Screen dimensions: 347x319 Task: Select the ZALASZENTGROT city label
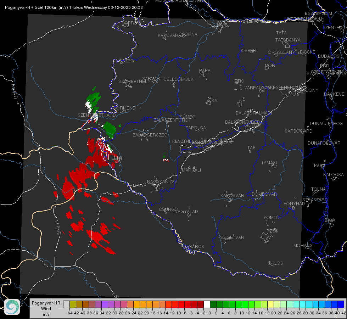click(x=172, y=120)
